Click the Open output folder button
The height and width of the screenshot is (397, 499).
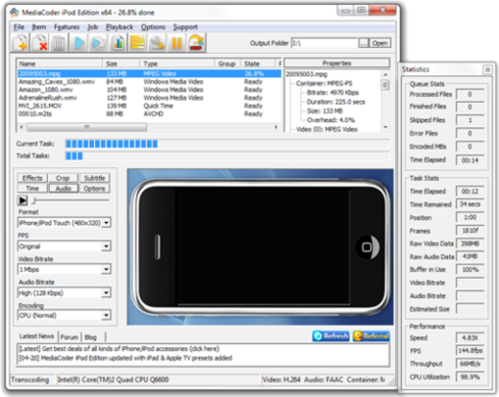coord(380,43)
